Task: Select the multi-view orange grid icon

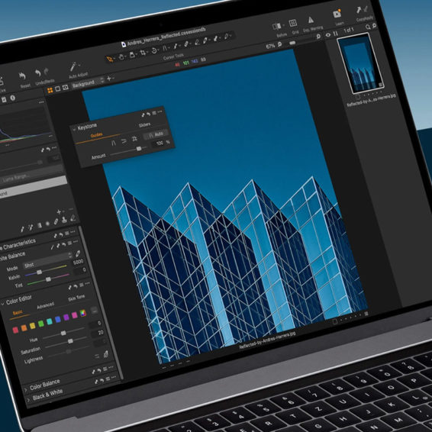Action: [50, 90]
